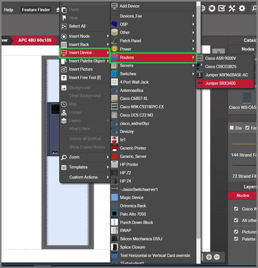Toggle the Dia checkbox

(x=232, y=128)
